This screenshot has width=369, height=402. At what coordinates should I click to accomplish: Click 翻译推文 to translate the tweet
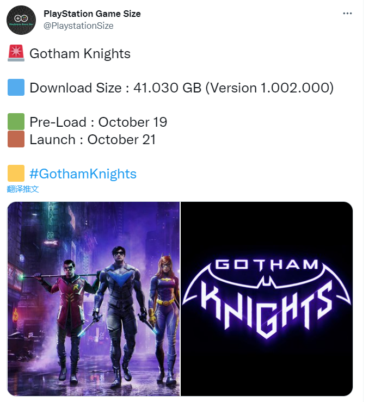[x=23, y=189]
